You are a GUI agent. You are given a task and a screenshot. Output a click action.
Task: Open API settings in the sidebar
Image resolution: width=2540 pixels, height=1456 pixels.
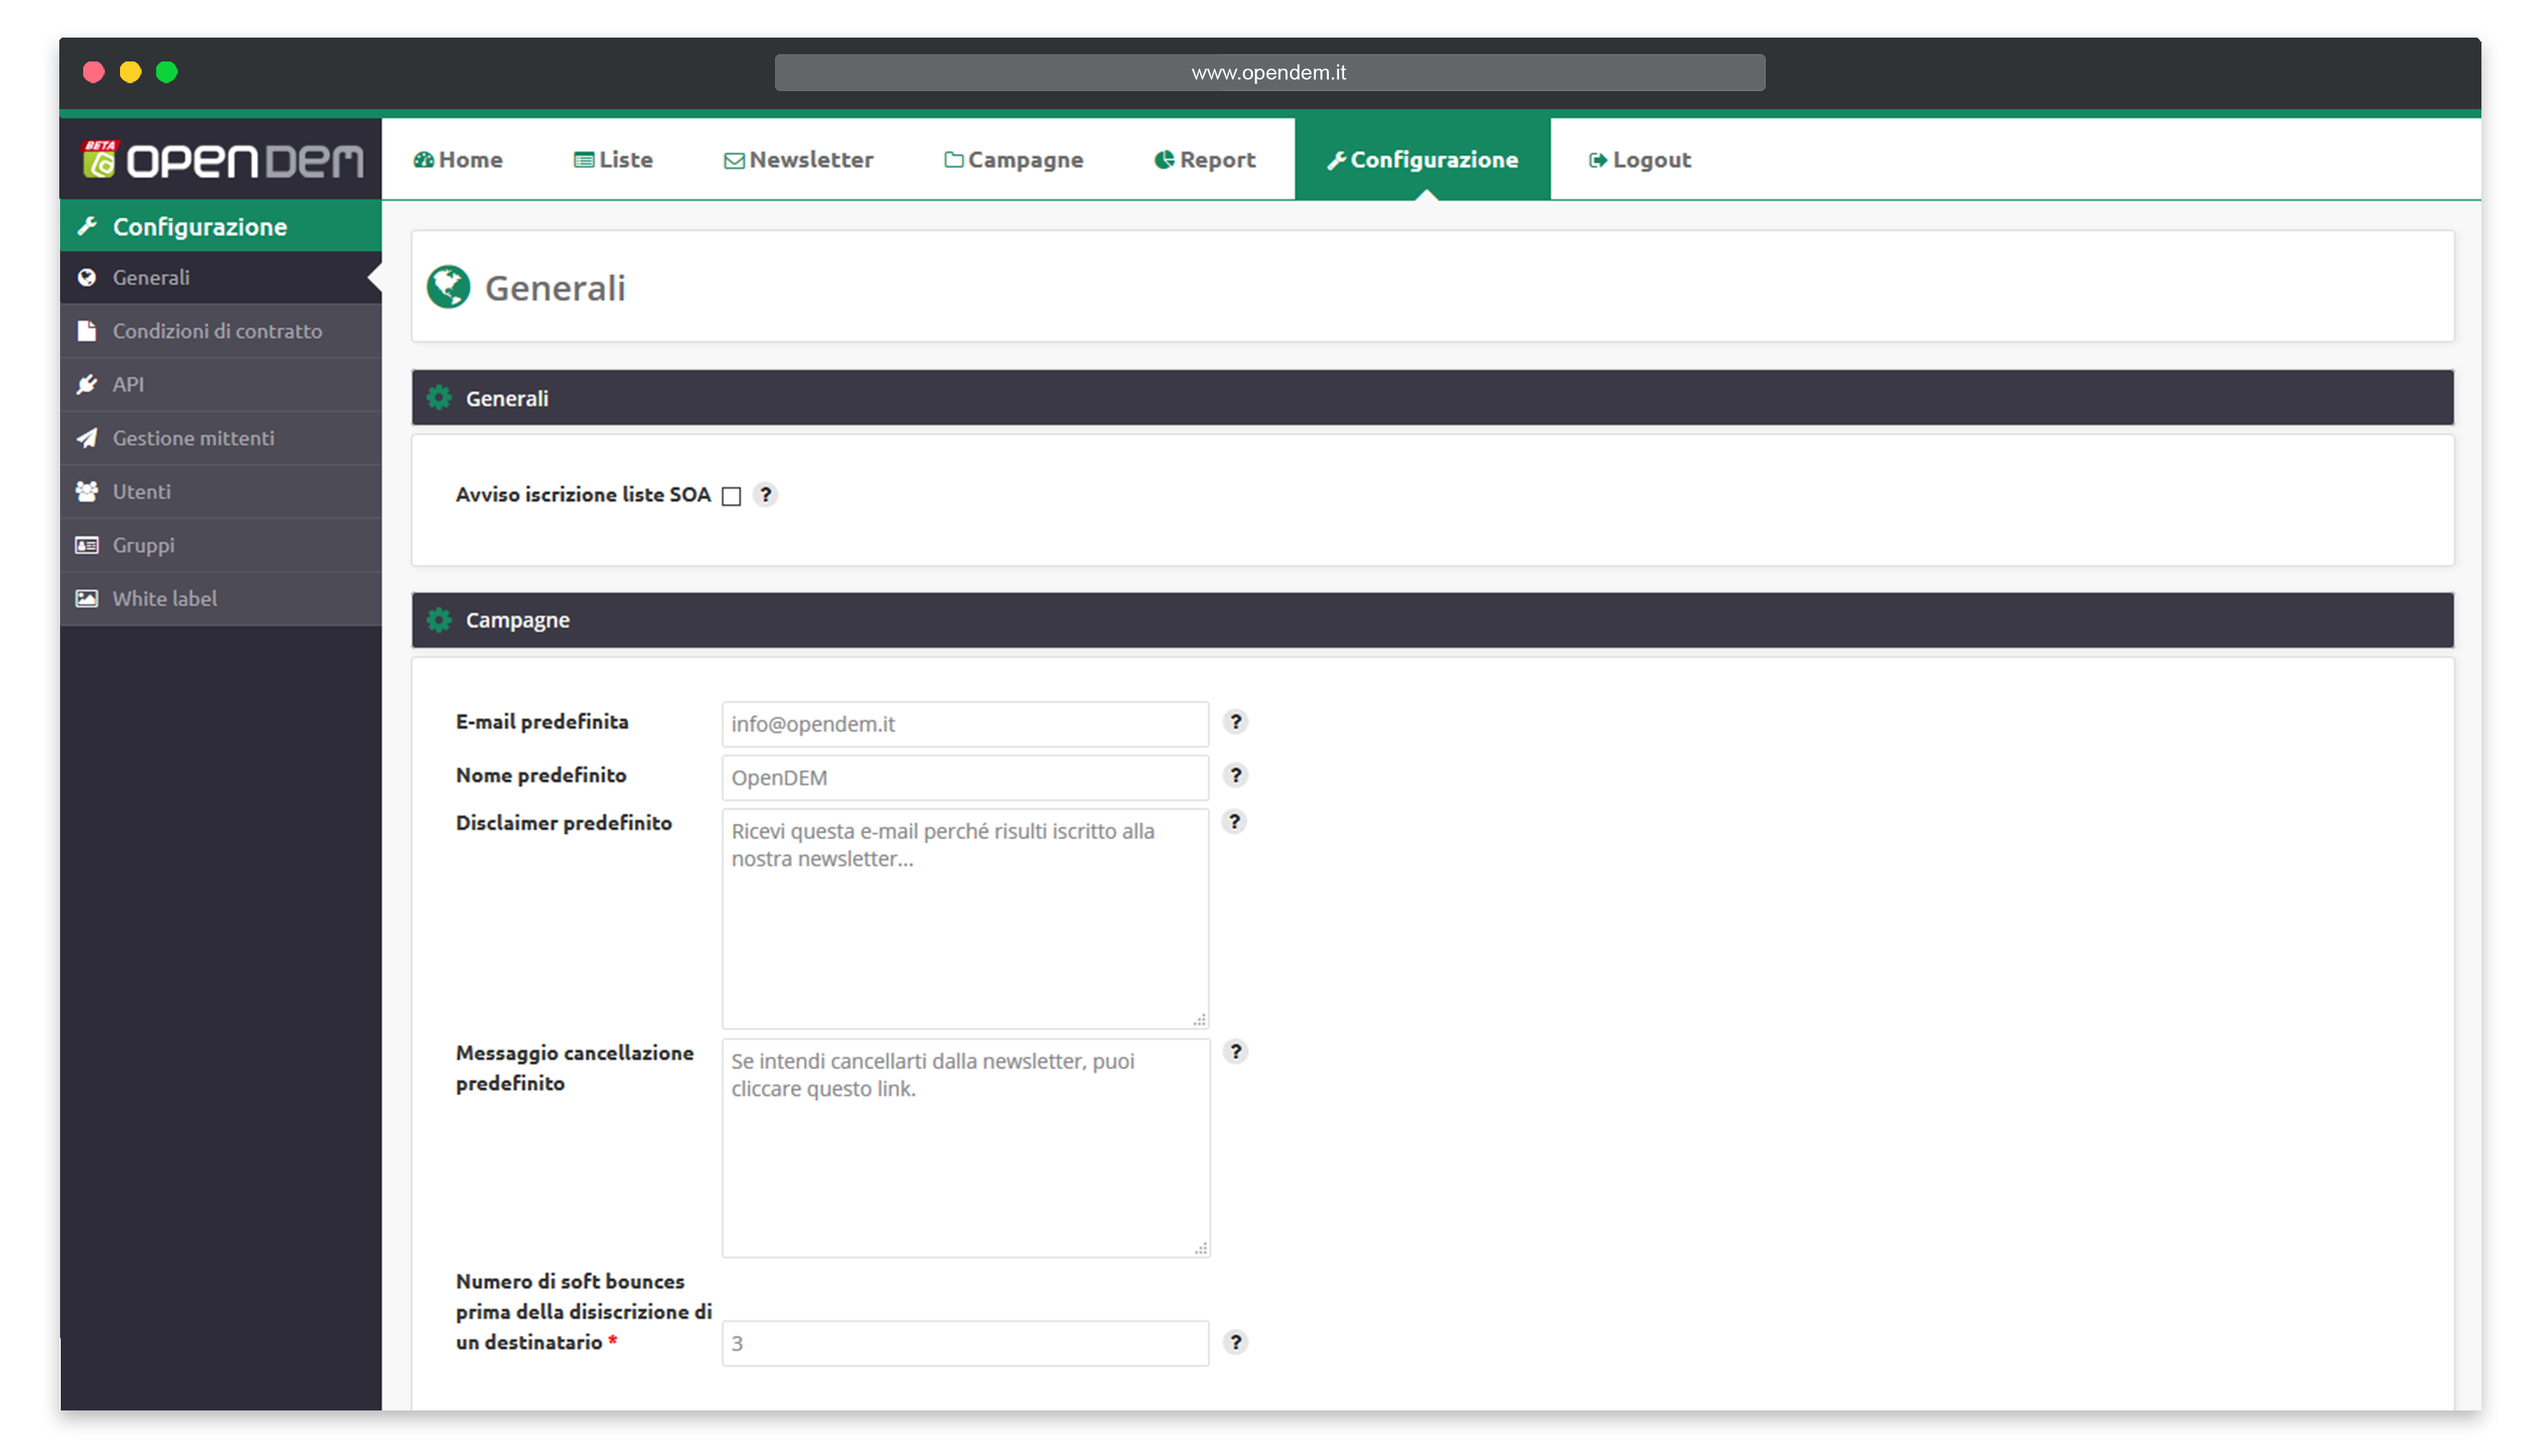coord(221,385)
